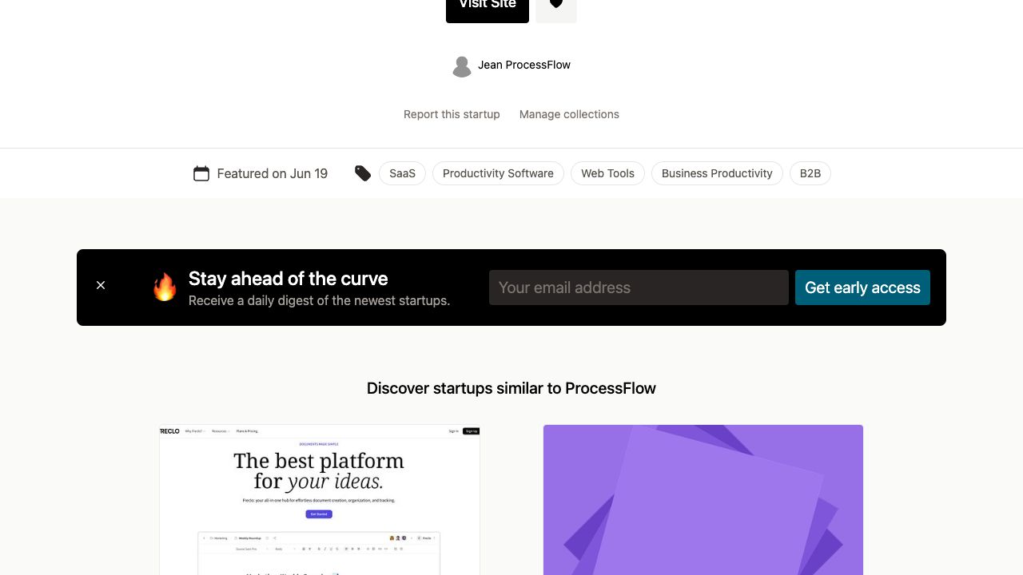Image resolution: width=1023 pixels, height=575 pixels.
Task: Focus the Your email address field
Action: coord(639,287)
